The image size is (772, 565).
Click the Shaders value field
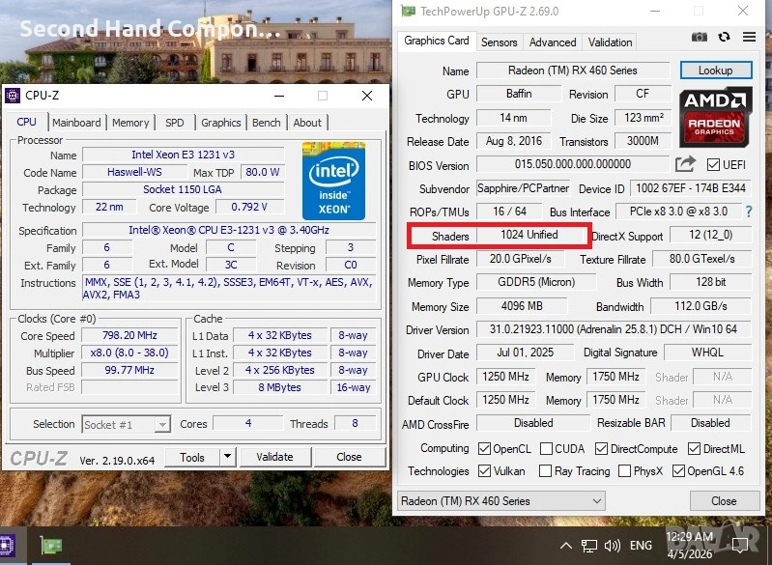coord(529,236)
